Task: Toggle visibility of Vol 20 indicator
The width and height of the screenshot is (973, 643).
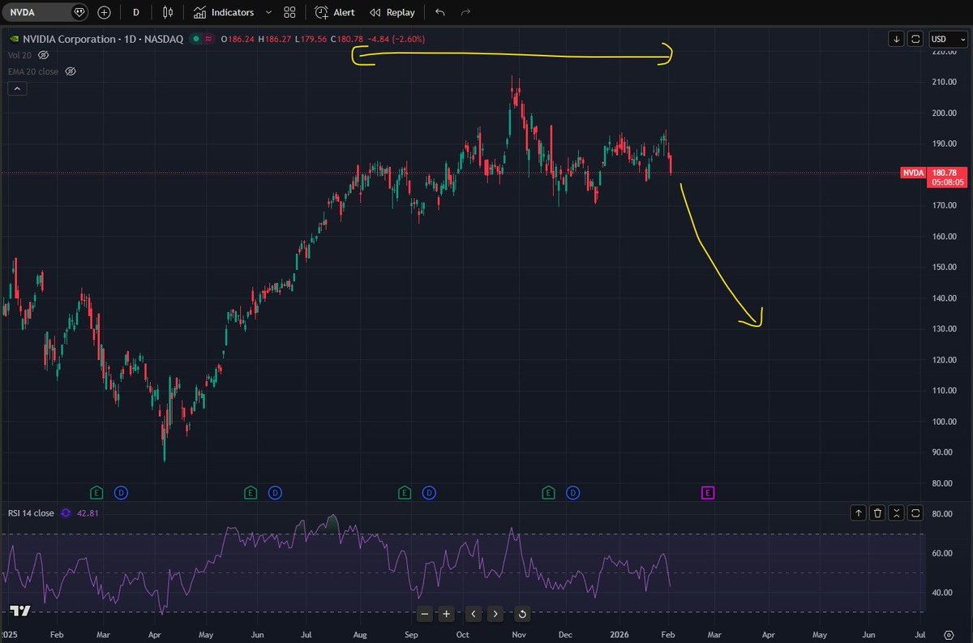Action: pos(43,54)
